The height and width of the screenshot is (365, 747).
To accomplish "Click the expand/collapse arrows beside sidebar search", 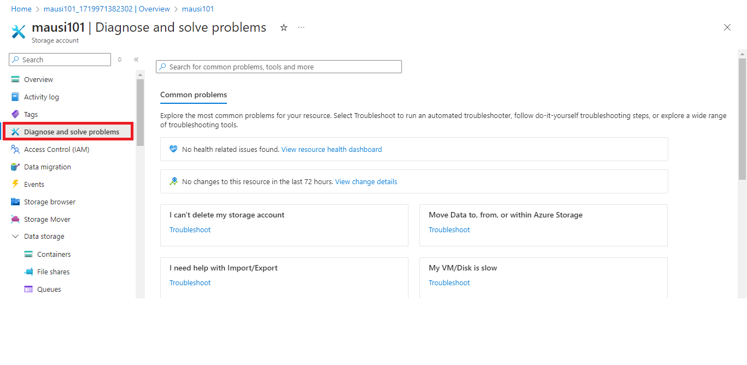I will click(120, 60).
